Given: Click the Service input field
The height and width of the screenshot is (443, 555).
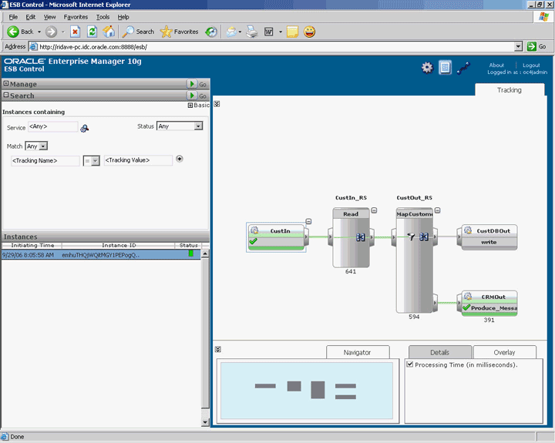Looking at the screenshot, I should [52, 126].
